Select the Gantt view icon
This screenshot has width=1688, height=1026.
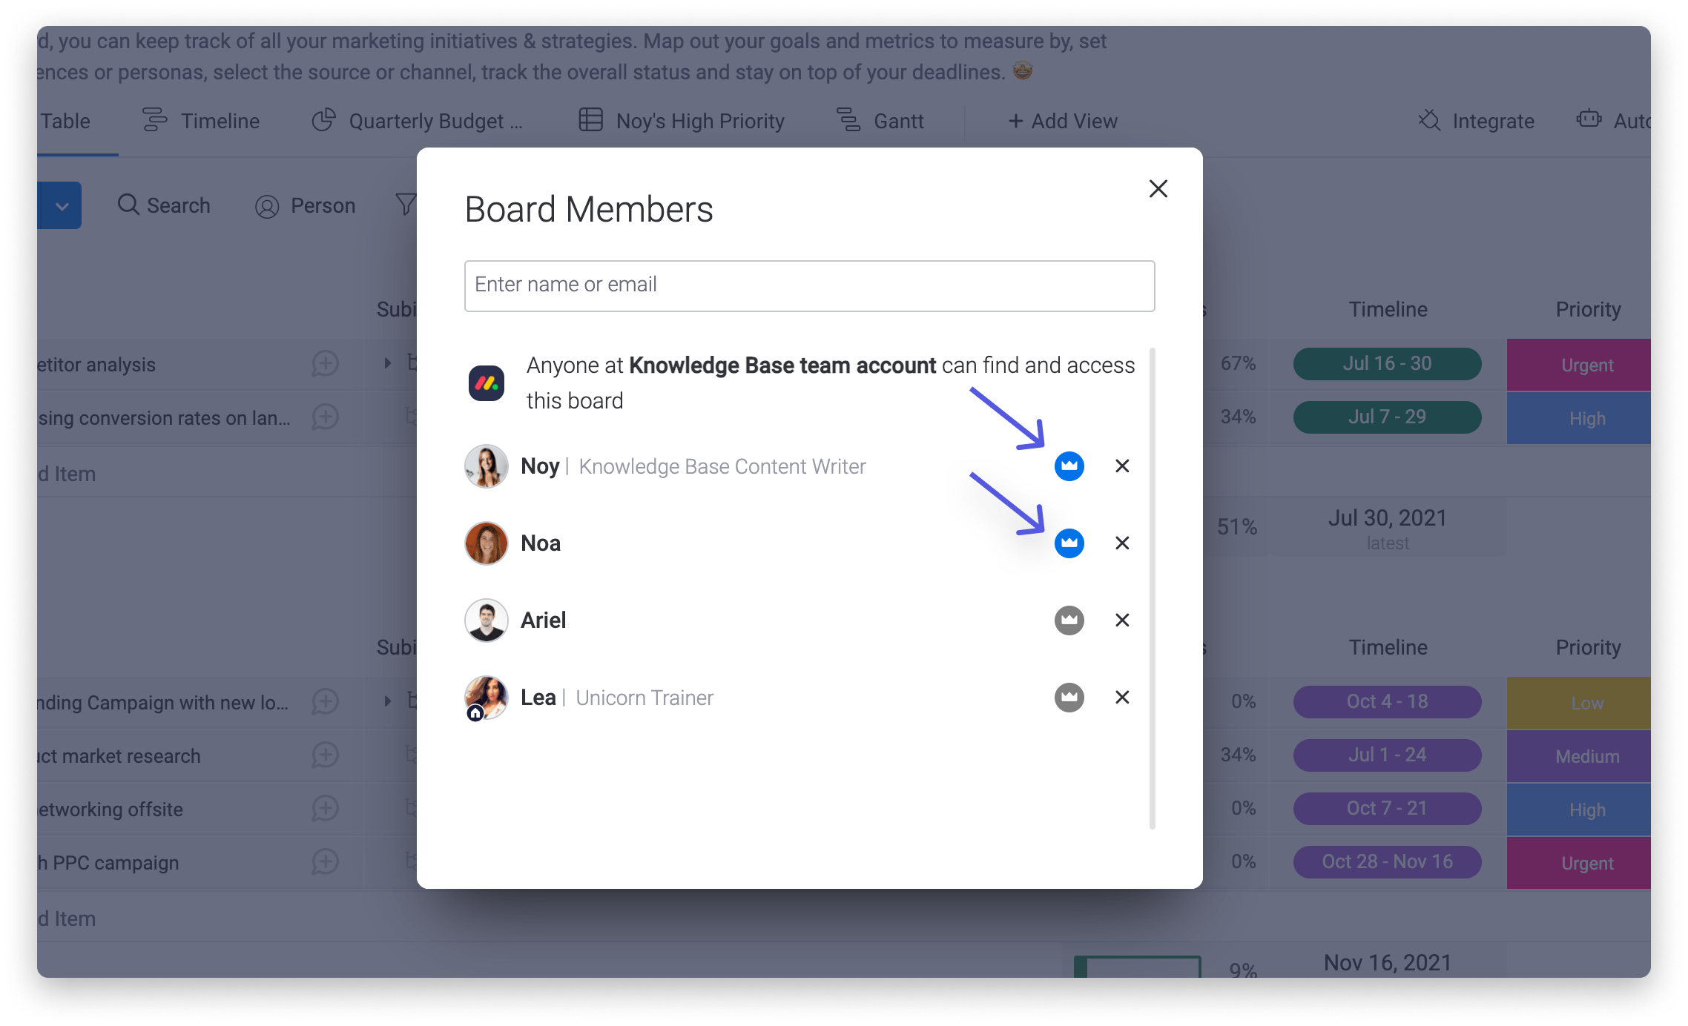point(848,120)
